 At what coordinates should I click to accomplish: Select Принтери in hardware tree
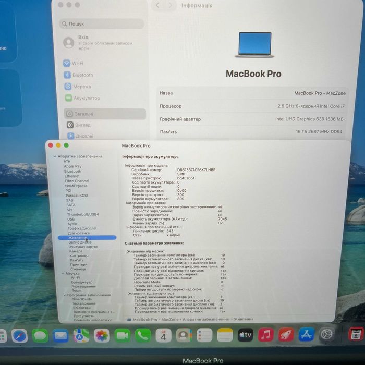click(79, 264)
